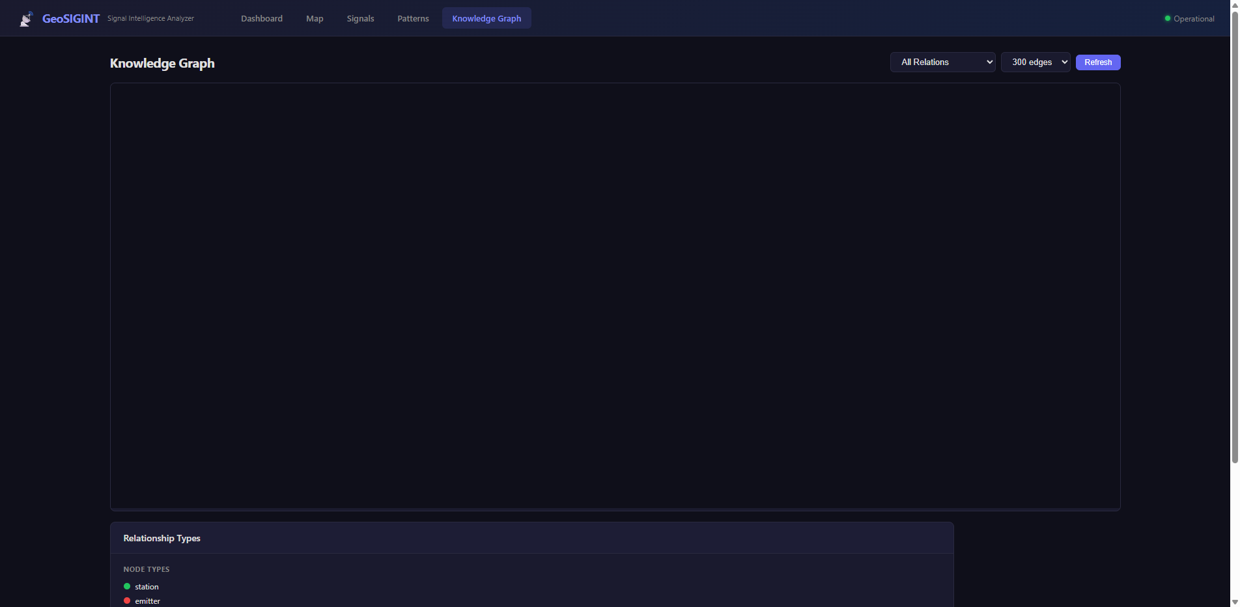Click the vertical page scrollbar thumb
Screen dimensions: 1240x607
pos(1234,234)
